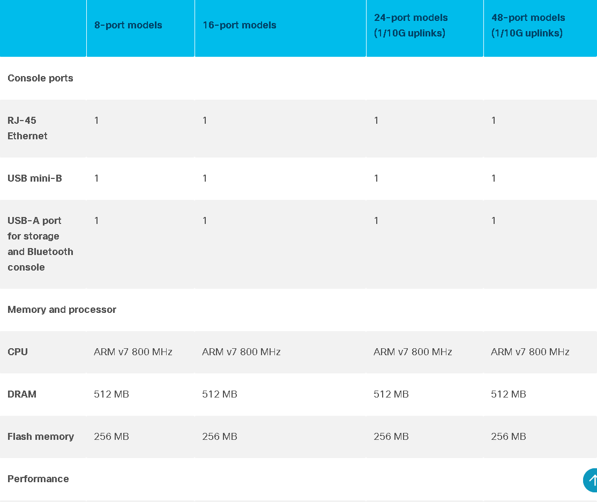Click the Console ports section heading

pyautogui.click(x=40, y=78)
